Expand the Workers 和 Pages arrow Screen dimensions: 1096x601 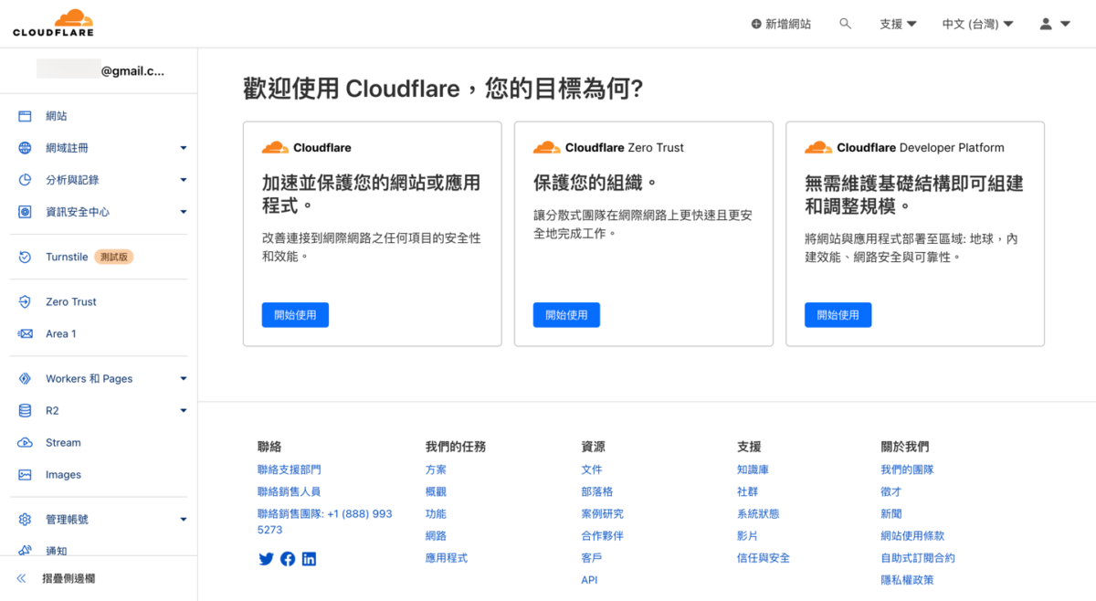[183, 378]
